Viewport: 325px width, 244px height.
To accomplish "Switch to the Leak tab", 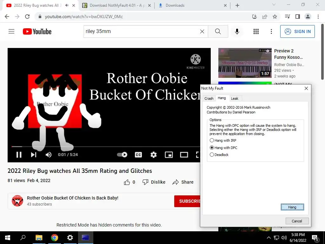I will click(x=235, y=98).
